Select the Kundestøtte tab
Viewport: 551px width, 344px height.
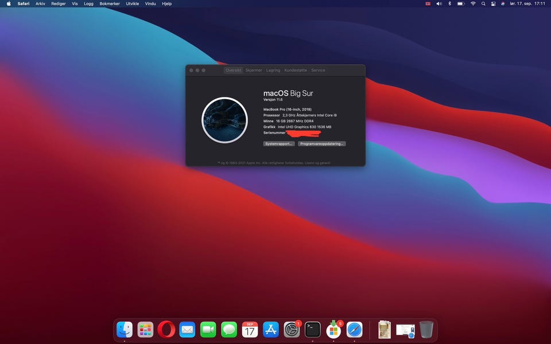tap(296, 70)
